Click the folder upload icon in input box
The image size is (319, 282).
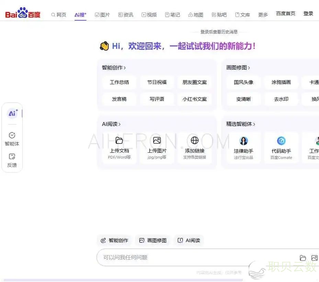pos(303,258)
